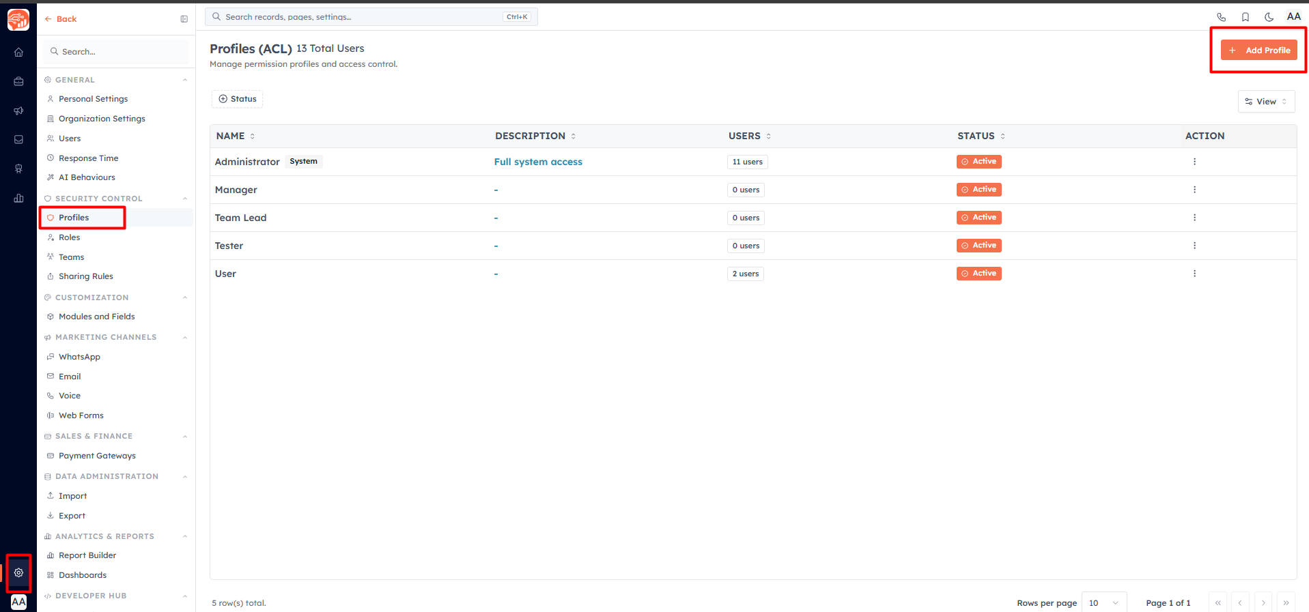Viewport: 1309px width, 612px height.
Task: Collapse the sidebar panel toggle icon
Action: coord(184,19)
